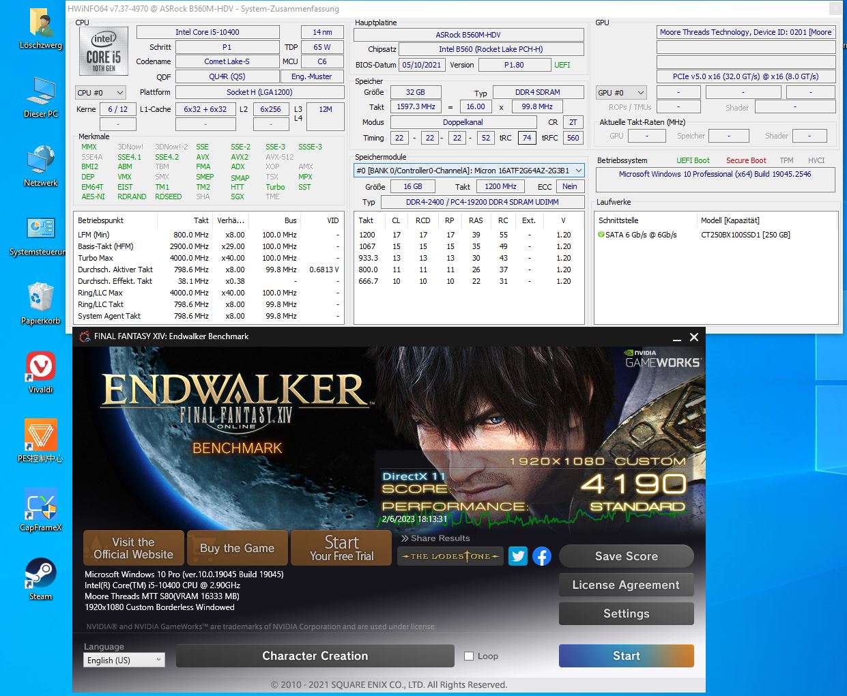
Task: Click Start Your Free Trial button
Action: pos(341,548)
